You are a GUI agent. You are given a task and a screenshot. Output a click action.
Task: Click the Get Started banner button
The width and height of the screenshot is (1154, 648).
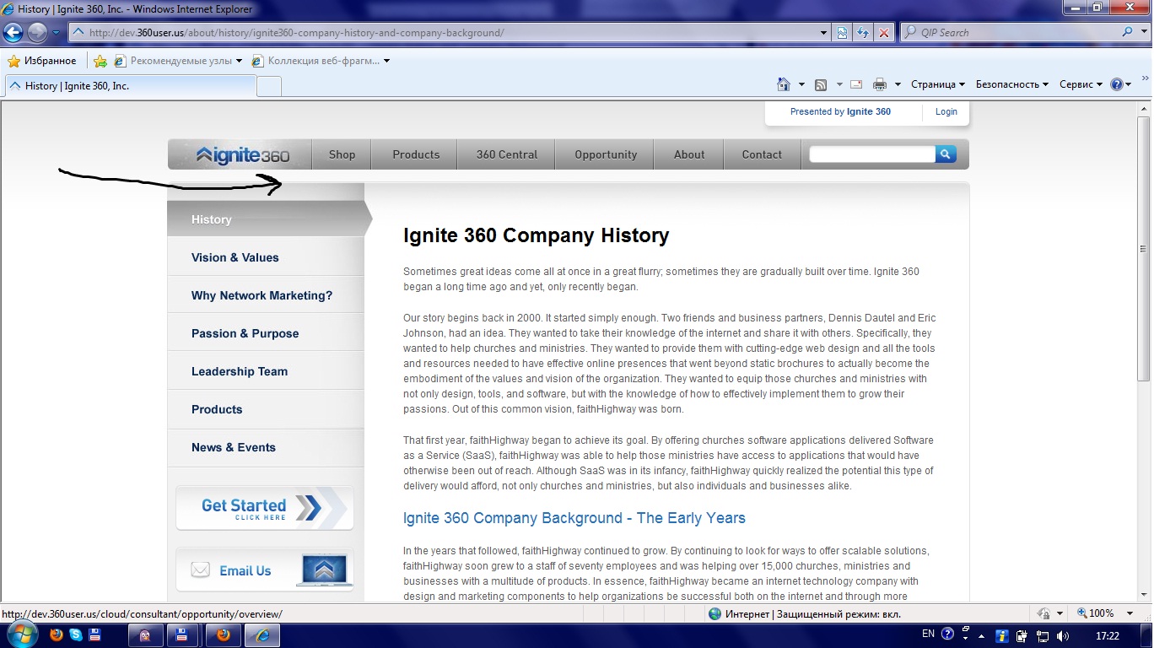click(265, 508)
